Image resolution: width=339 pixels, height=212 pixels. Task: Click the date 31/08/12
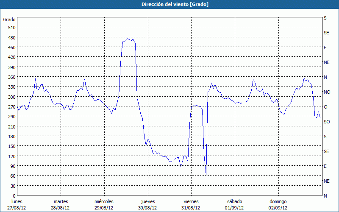pyautogui.click(x=191, y=208)
